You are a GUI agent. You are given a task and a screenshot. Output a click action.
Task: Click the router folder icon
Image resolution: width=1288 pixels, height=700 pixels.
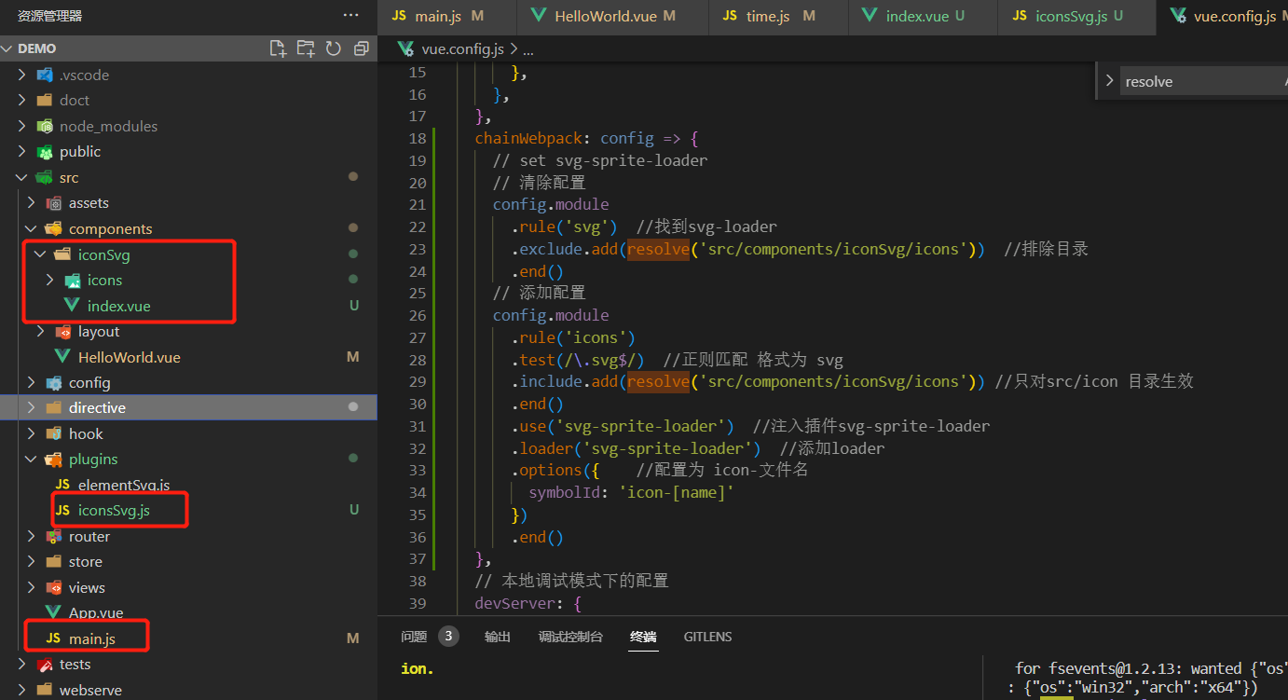click(x=53, y=536)
